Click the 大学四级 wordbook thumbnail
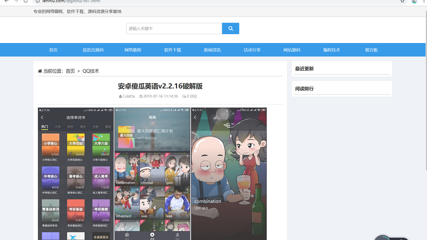 pyautogui.click(x=76, y=145)
